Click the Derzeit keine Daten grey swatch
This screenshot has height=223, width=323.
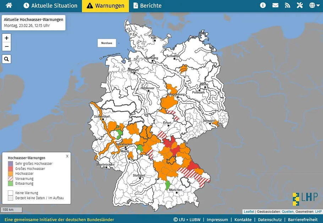11,198
